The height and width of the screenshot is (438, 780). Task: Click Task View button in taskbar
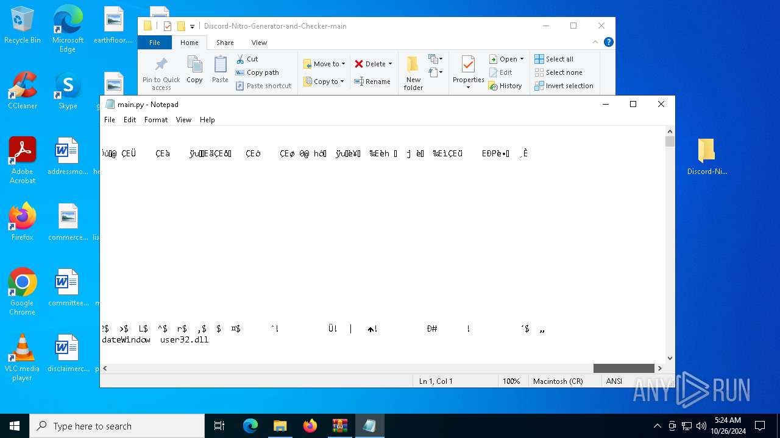(x=219, y=426)
